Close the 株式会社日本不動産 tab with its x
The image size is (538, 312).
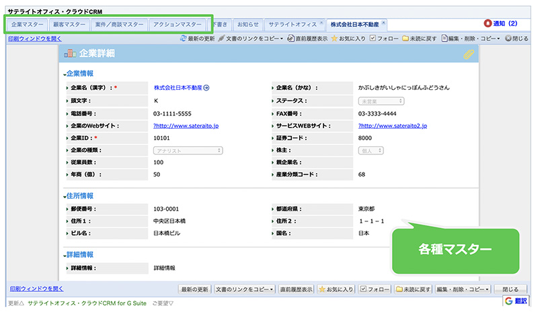[x=383, y=23]
